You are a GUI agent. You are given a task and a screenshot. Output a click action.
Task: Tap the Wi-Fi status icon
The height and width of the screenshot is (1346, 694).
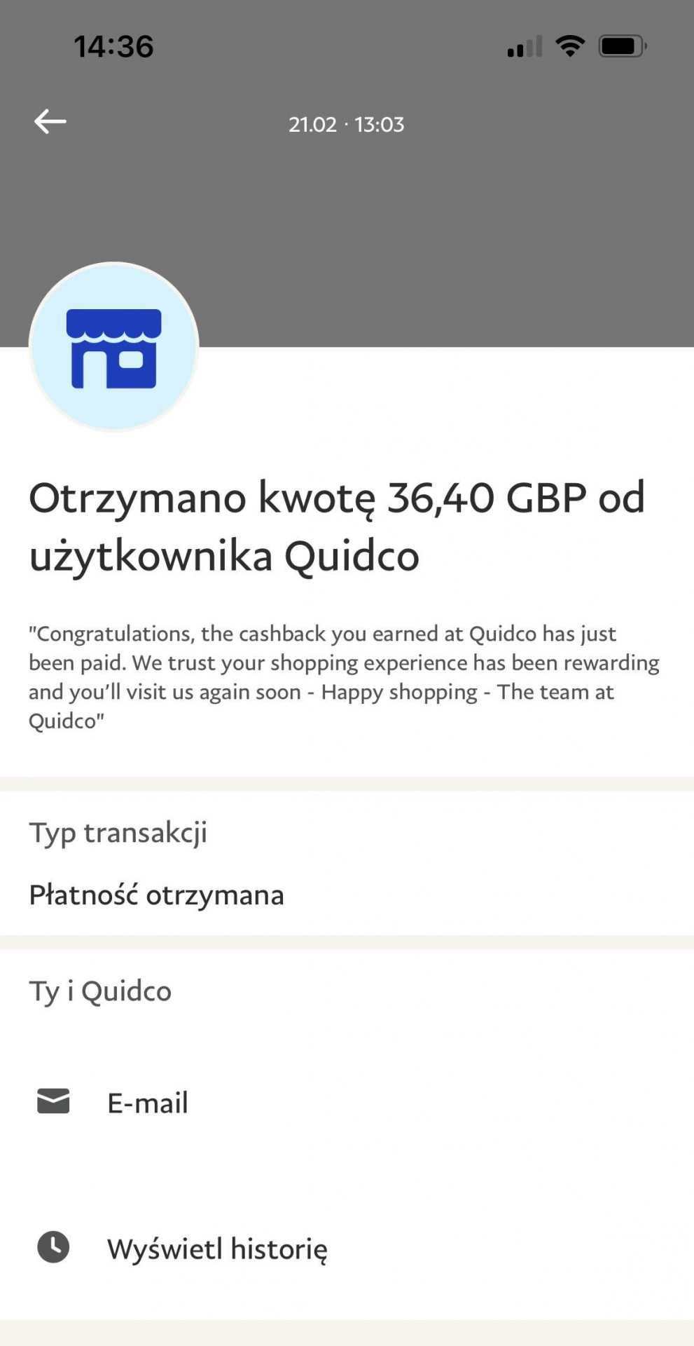(x=570, y=46)
